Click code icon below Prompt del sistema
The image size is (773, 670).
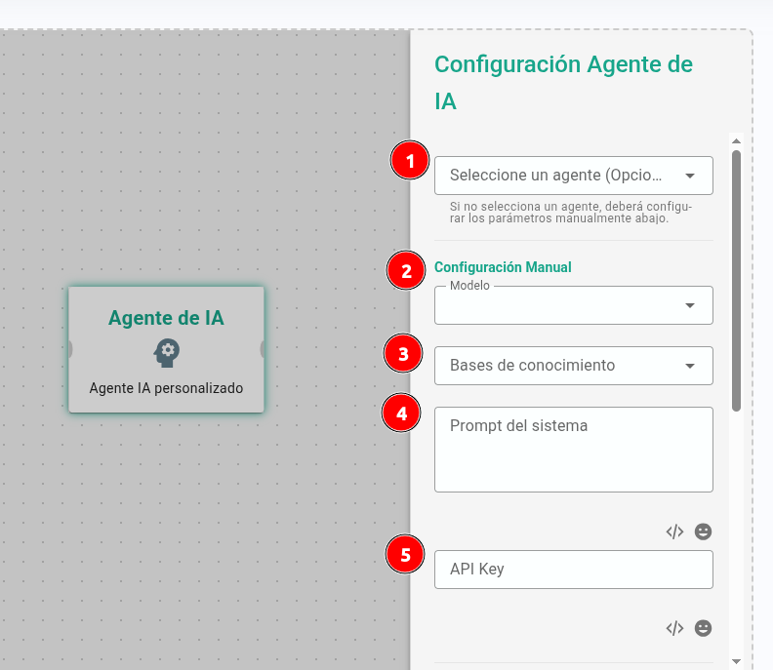click(x=674, y=532)
